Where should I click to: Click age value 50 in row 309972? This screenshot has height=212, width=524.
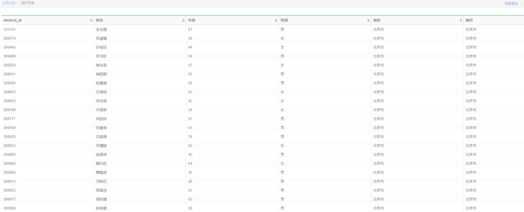pyautogui.click(x=190, y=199)
